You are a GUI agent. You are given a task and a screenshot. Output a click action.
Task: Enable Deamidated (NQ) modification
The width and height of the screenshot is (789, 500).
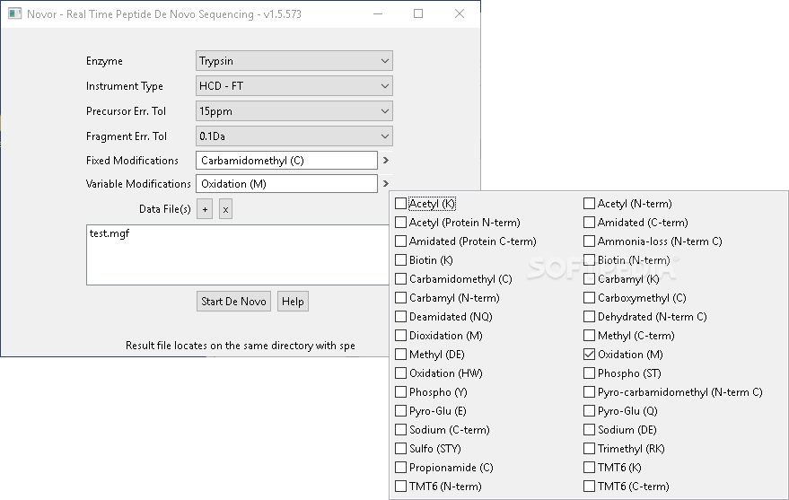click(400, 317)
